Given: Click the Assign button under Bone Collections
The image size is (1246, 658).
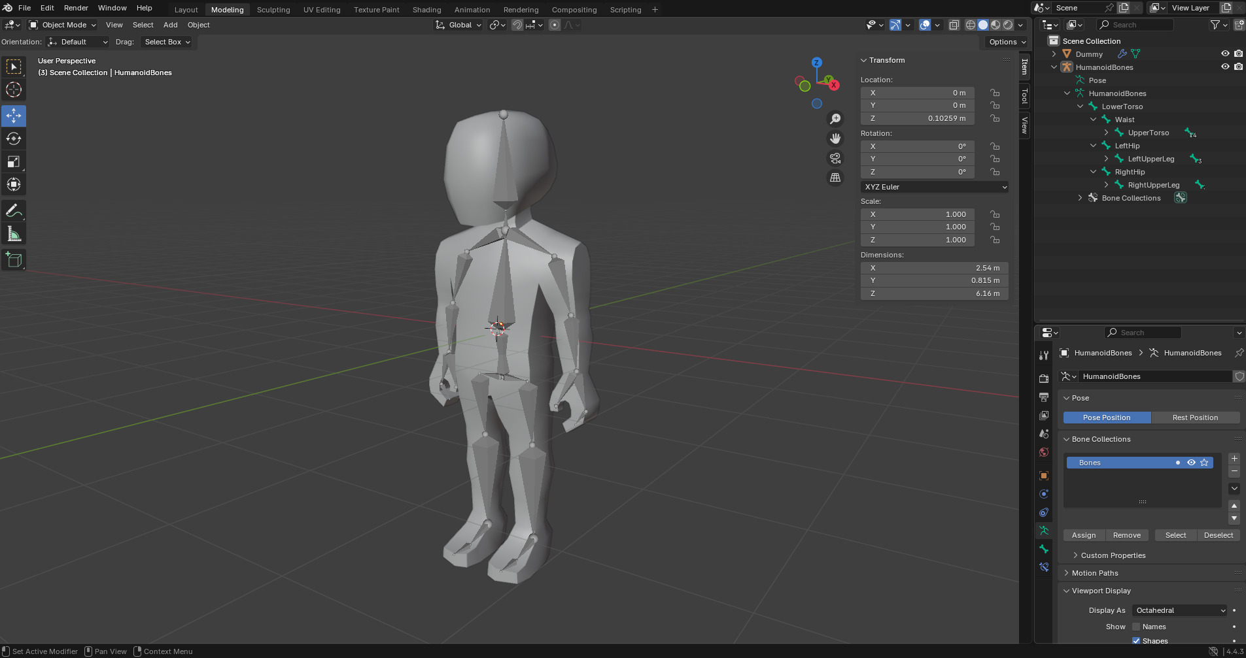Looking at the screenshot, I should click(1082, 535).
